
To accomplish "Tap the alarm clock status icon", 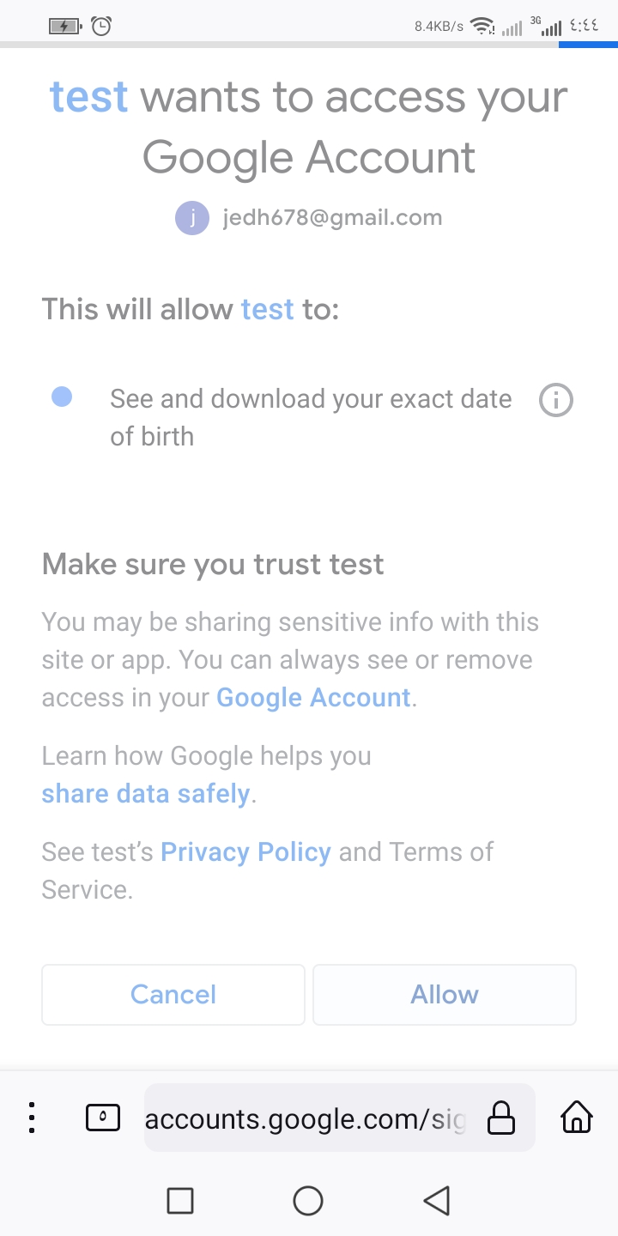I will [x=101, y=26].
